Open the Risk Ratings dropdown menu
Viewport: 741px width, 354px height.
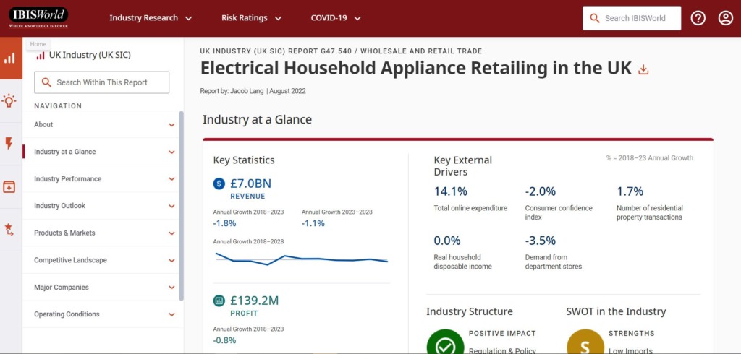coord(251,18)
